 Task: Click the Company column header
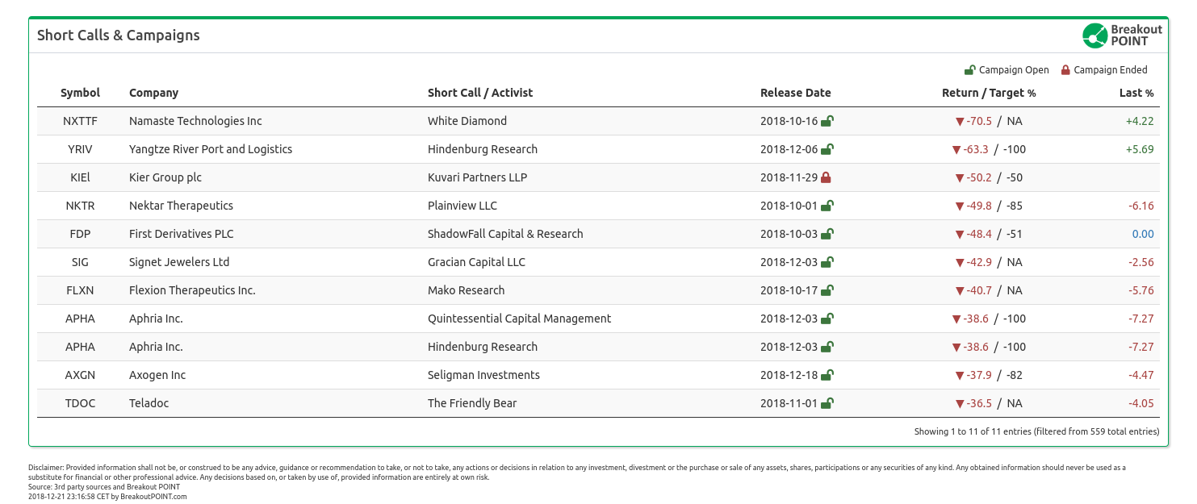(x=153, y=93)
